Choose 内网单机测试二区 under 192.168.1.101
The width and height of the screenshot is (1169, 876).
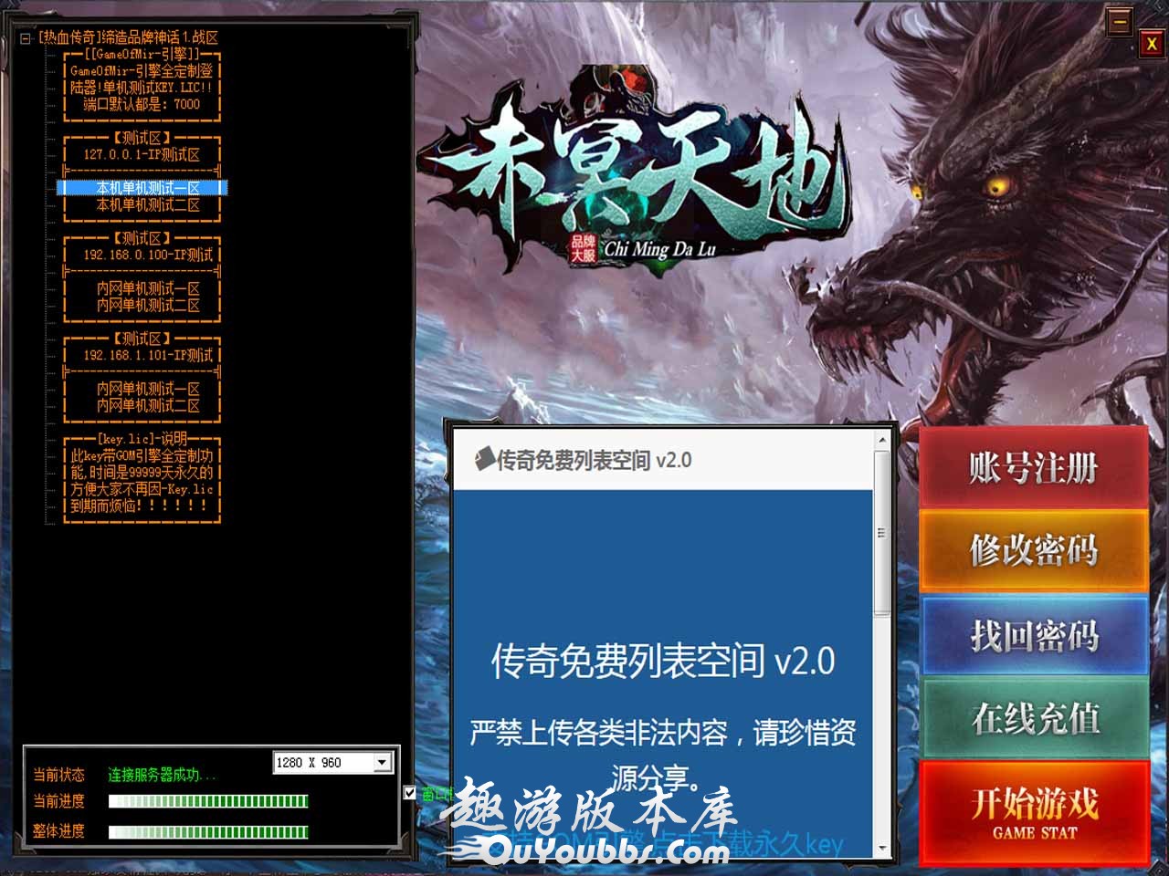[142, 406]
